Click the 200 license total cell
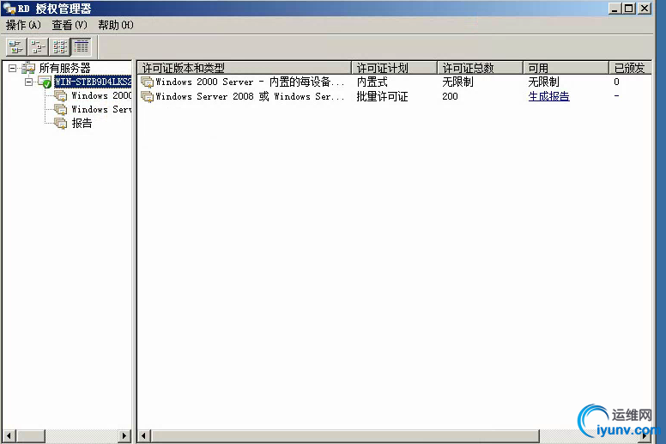Viewport: 666px width, 444px height. [x=450, y=96]
